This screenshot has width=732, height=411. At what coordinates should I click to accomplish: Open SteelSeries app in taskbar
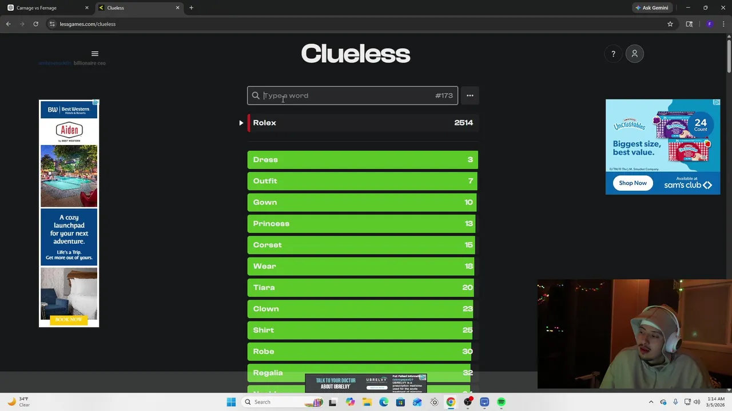coord(434,402)
